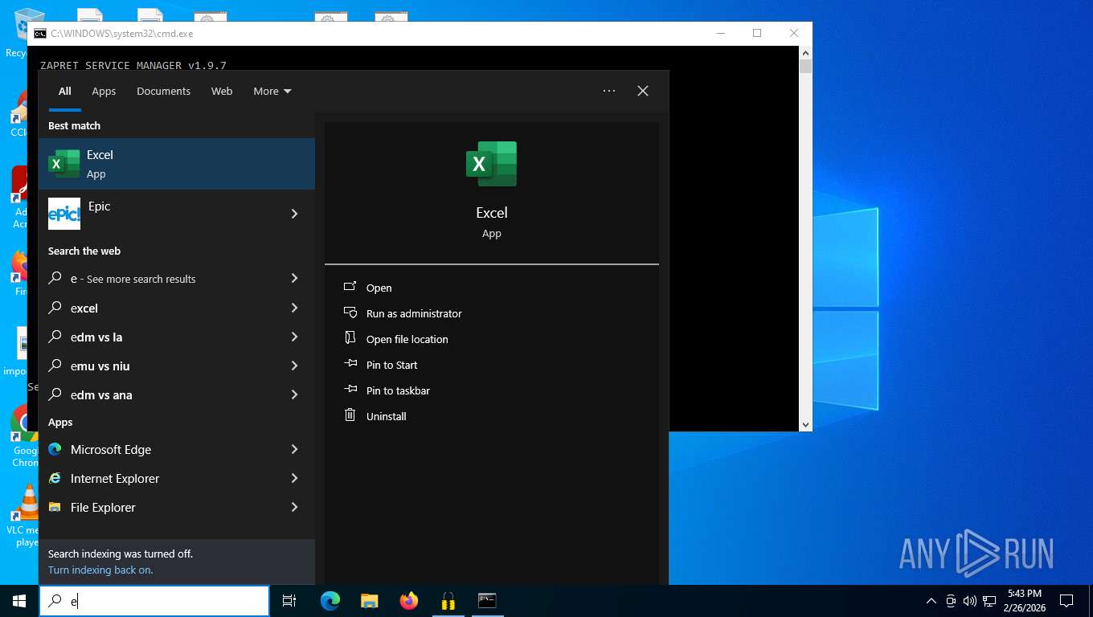
Task: Click the magnifier icon beside 'edm vs ana'
Action: 55,394
